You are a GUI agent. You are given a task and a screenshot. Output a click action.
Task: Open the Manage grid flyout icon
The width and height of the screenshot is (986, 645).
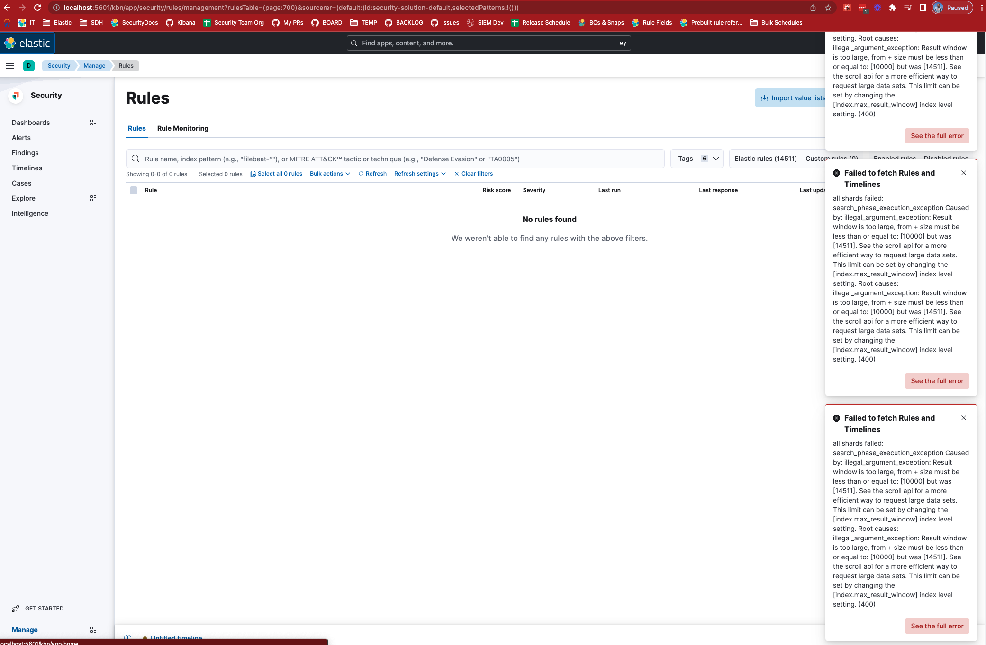[93, 630]
